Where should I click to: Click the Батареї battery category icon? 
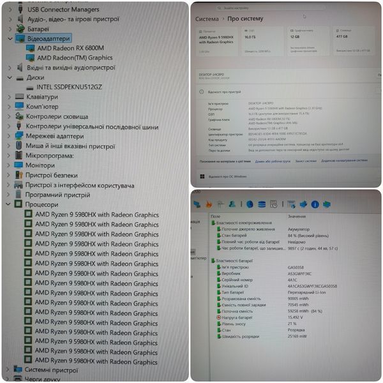(20, 29)
